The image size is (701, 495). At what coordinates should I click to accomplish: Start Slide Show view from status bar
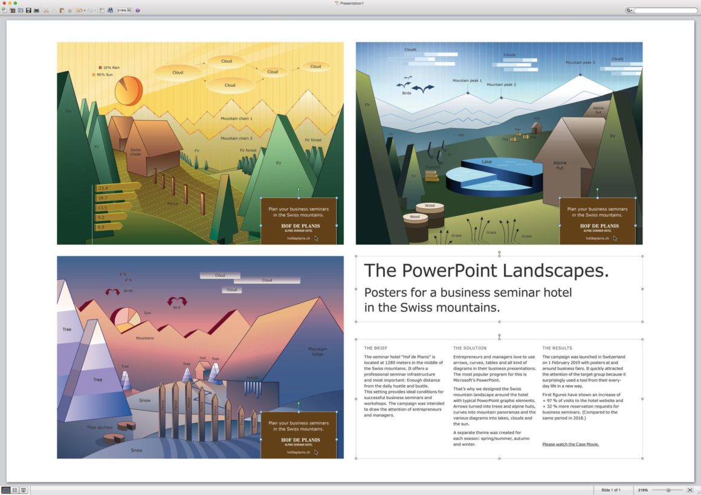click(23, 490)
